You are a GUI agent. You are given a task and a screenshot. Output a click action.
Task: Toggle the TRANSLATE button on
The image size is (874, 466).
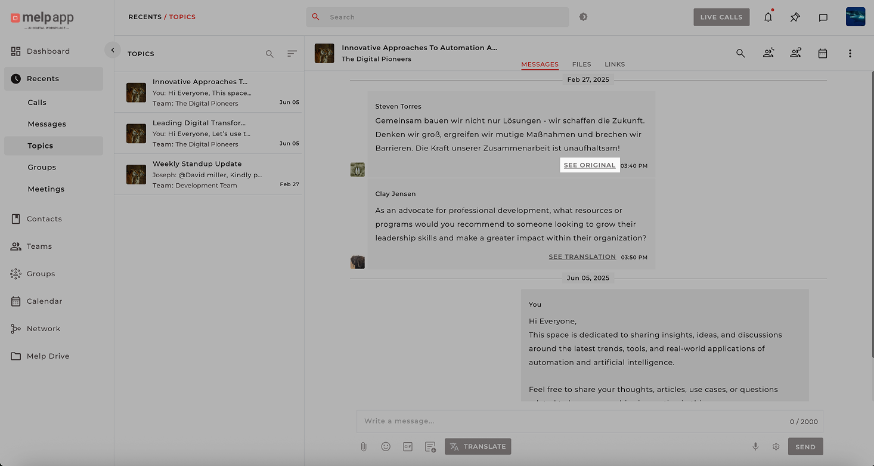click(x=478, y=446)
